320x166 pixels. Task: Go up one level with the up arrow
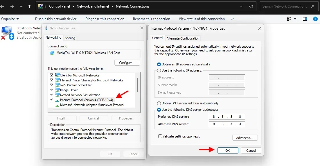pos(29,6)
